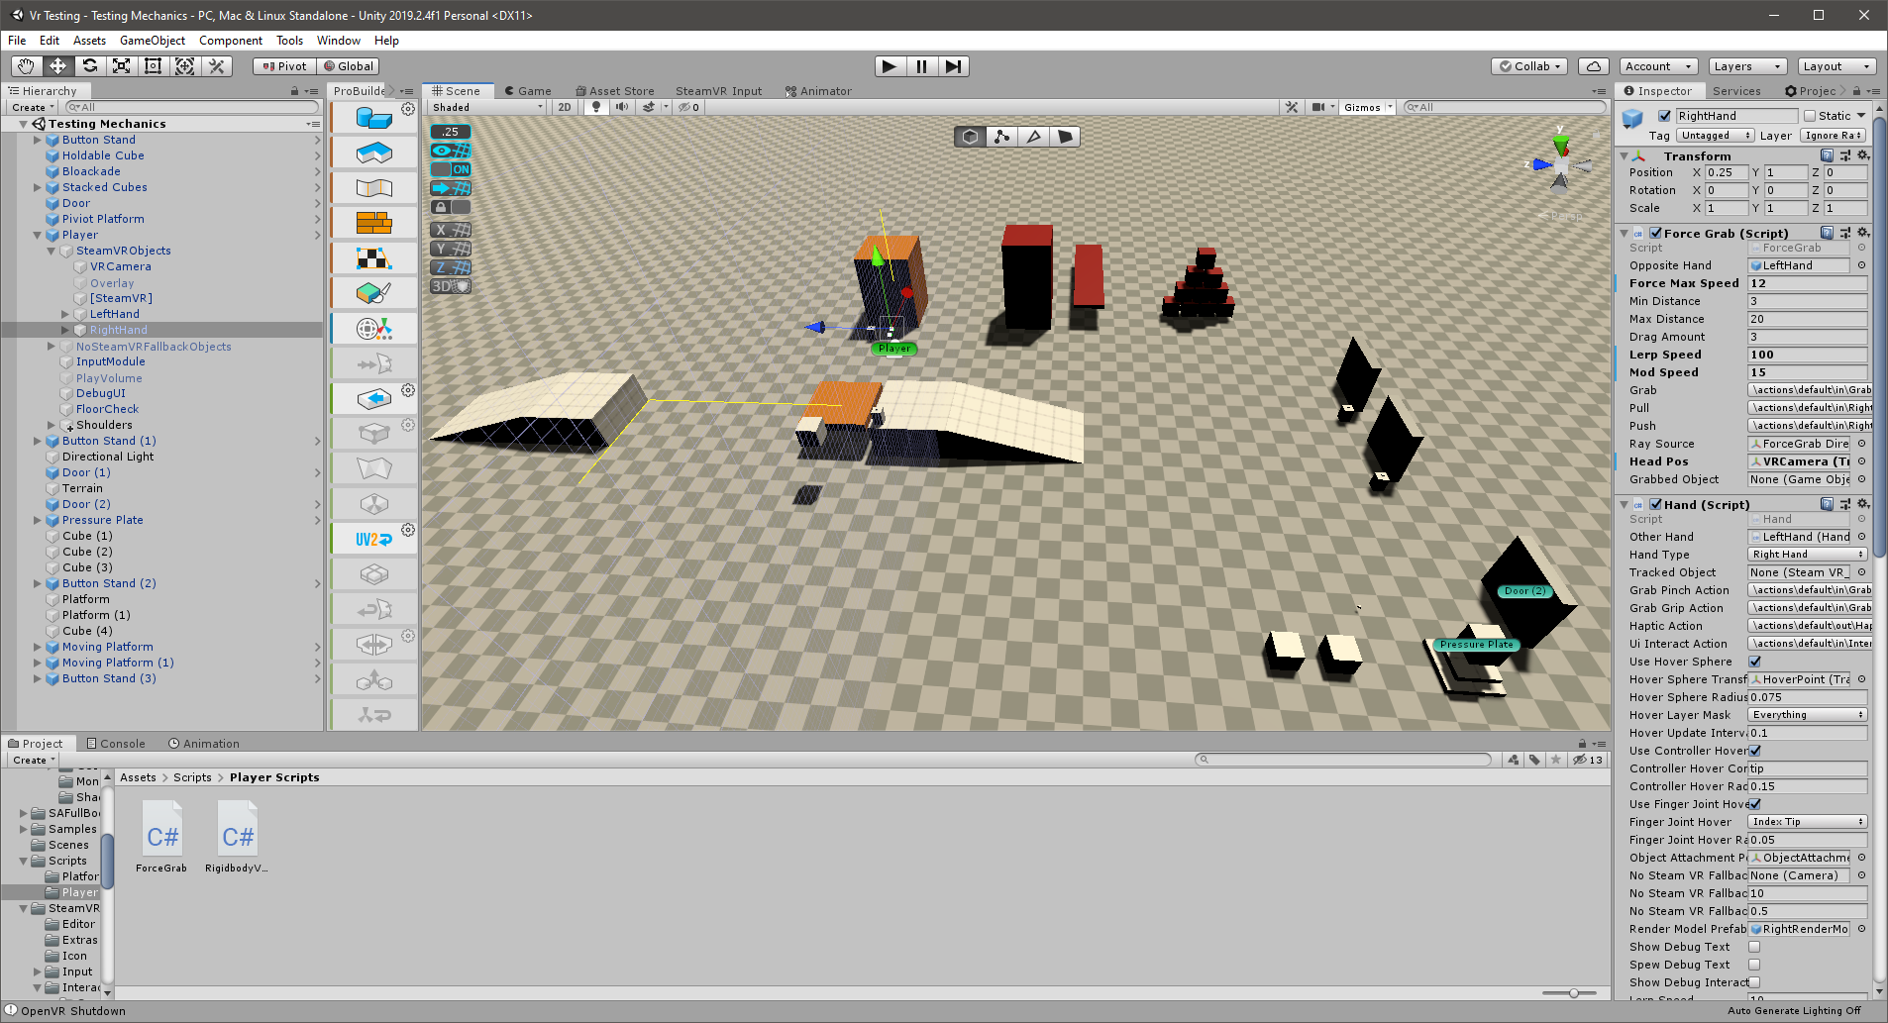Toggle scene lighting bulb icon
This screenshot has width=1888, height=1023.
(x=595, y=107)
